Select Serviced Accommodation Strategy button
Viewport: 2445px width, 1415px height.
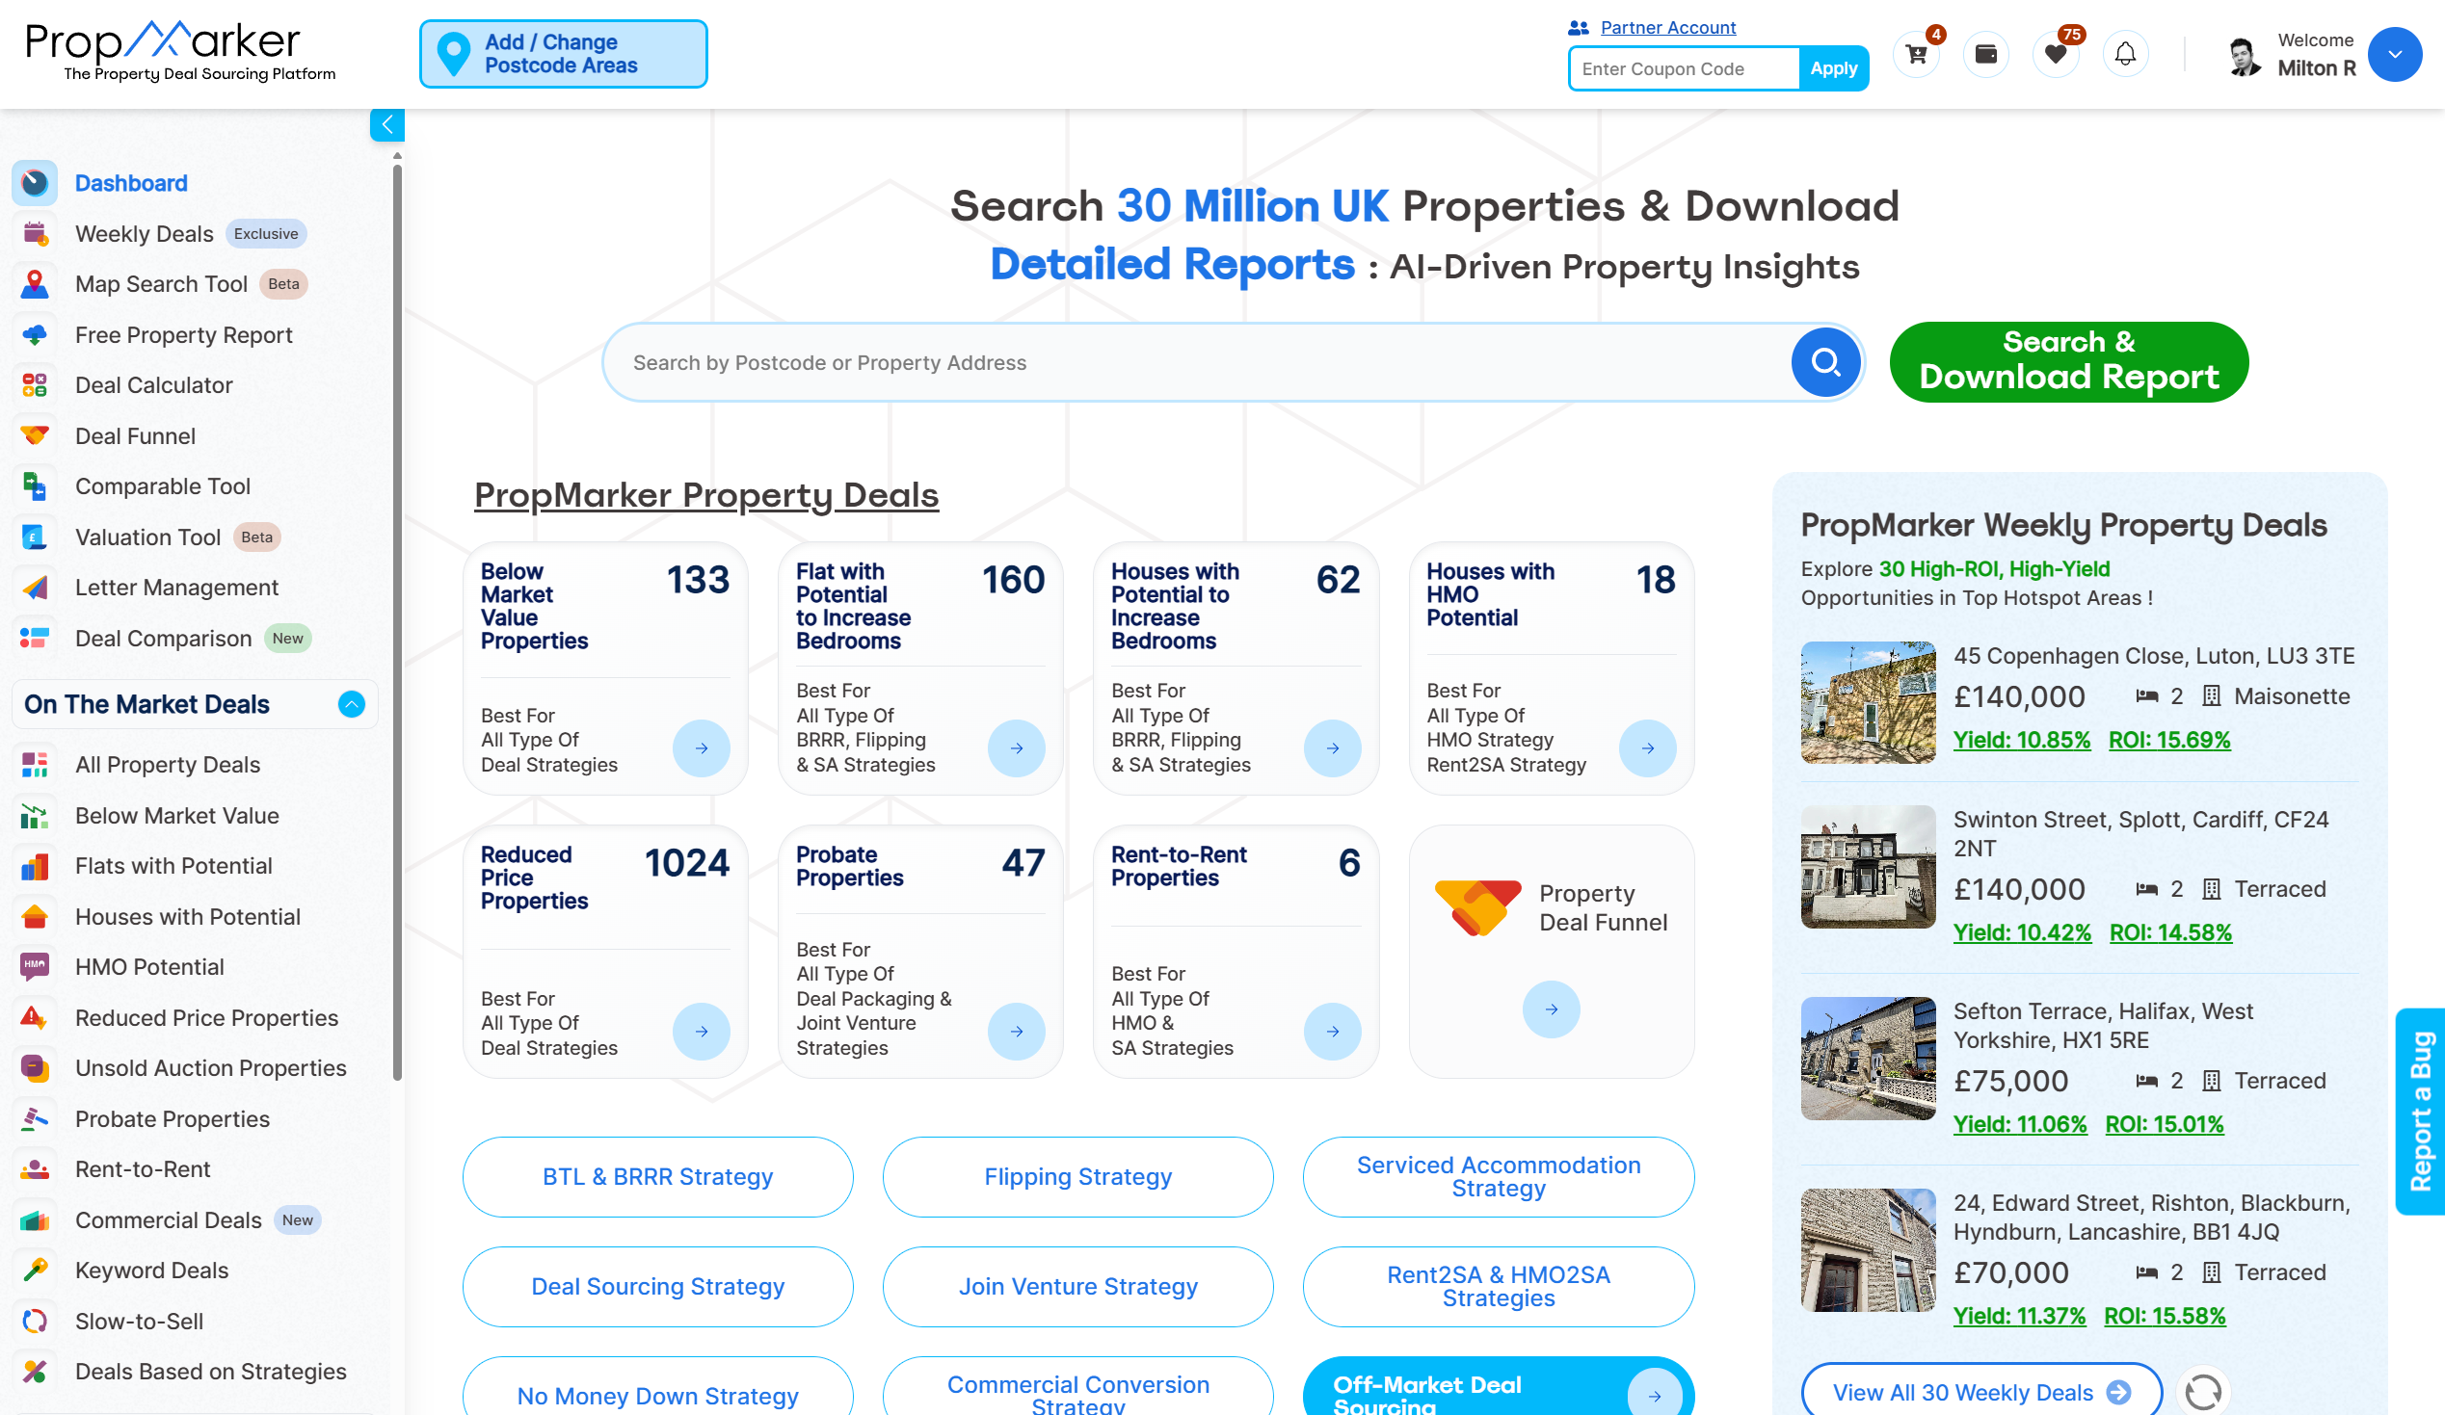(1498, 1176)
